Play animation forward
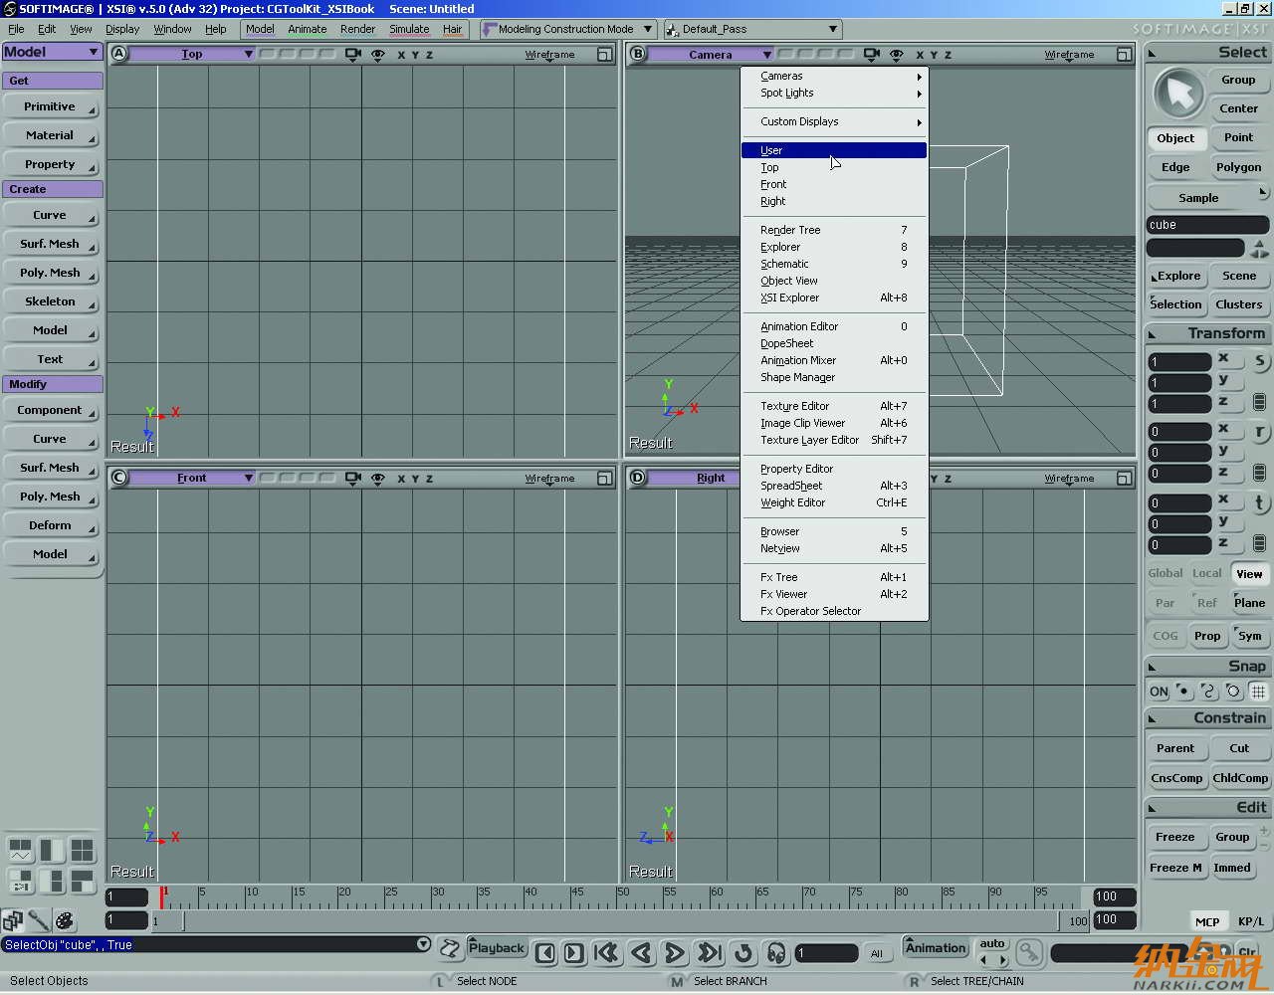 [675, 952]
